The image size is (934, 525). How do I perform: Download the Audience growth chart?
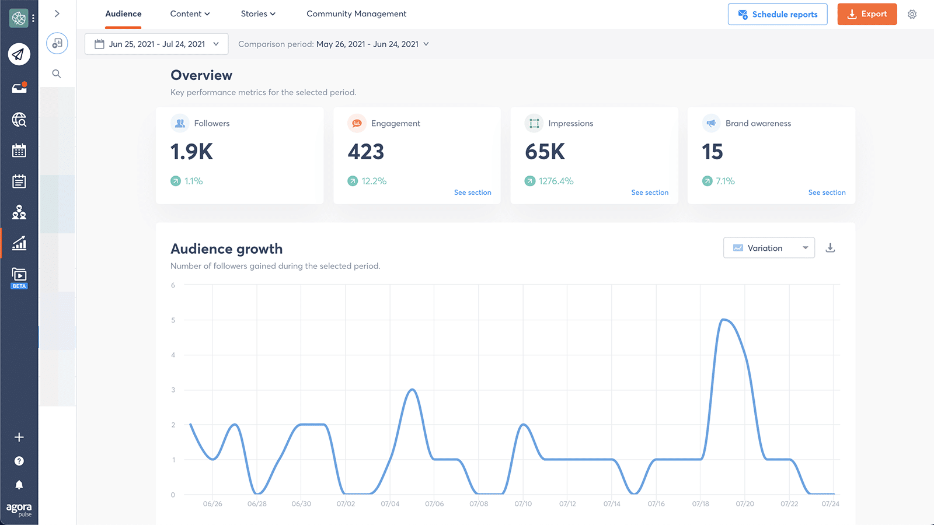click(x=830, y=248)
